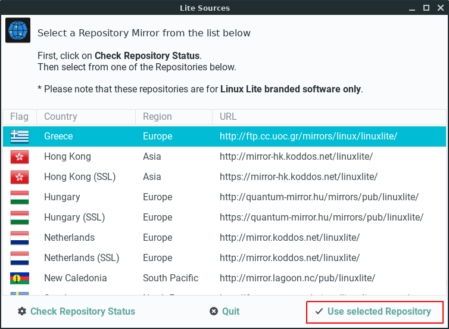Click the Netherlands flag icon
Viewport: 449px width, 329px height.
point(20,238)
